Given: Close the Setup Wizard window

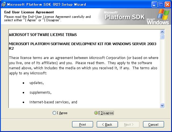Looking at the screenshot, I should tap(168, 5).
